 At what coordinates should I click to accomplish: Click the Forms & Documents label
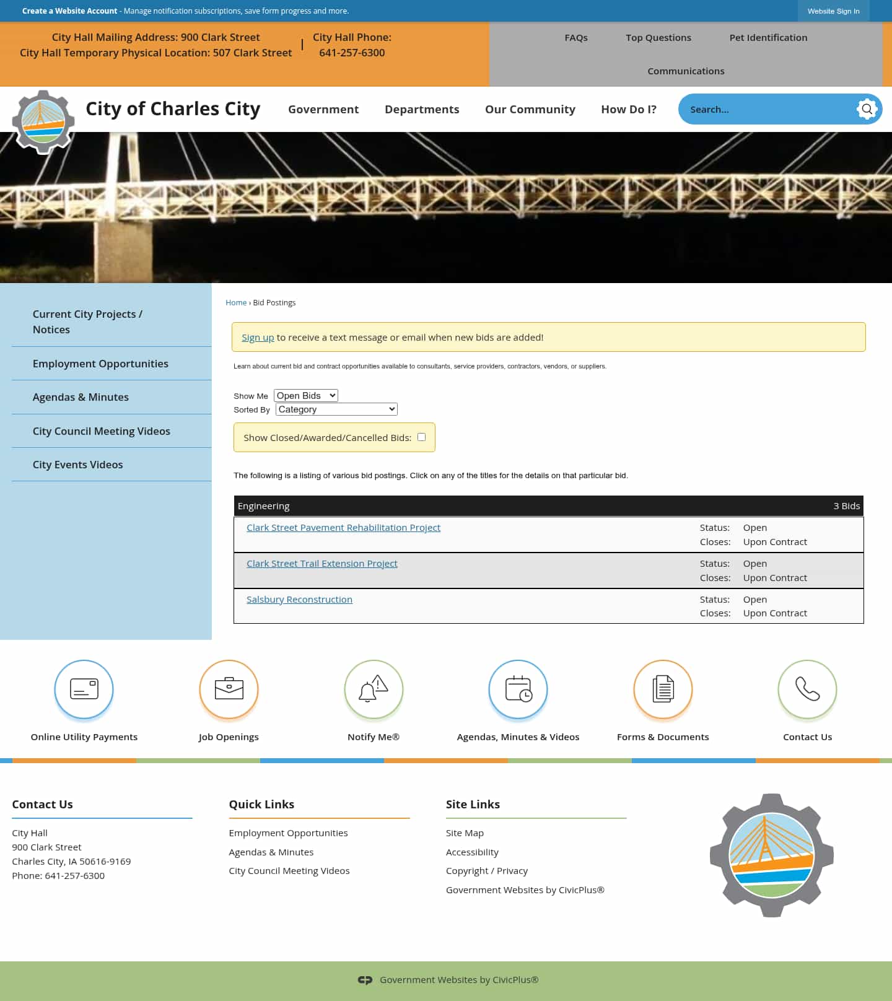coord(663,737)
